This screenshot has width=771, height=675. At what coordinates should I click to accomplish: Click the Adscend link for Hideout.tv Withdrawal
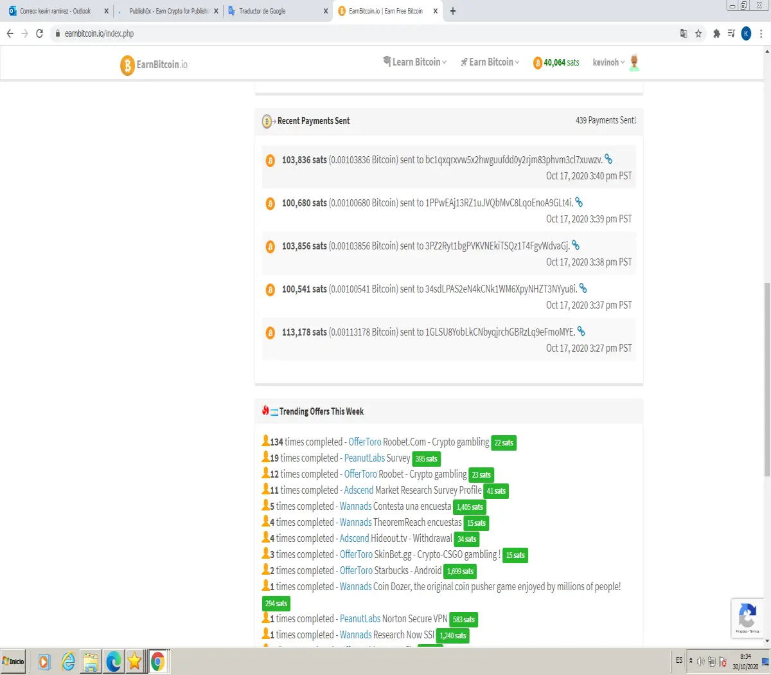tap(354, 538)
